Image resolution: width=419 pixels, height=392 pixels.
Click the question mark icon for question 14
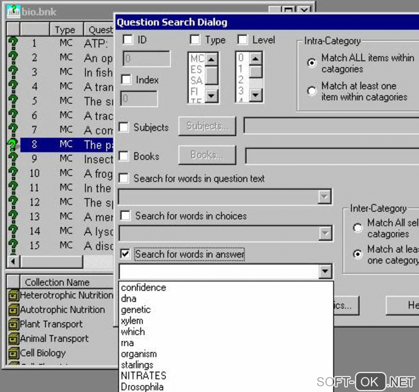coord(13,231)
